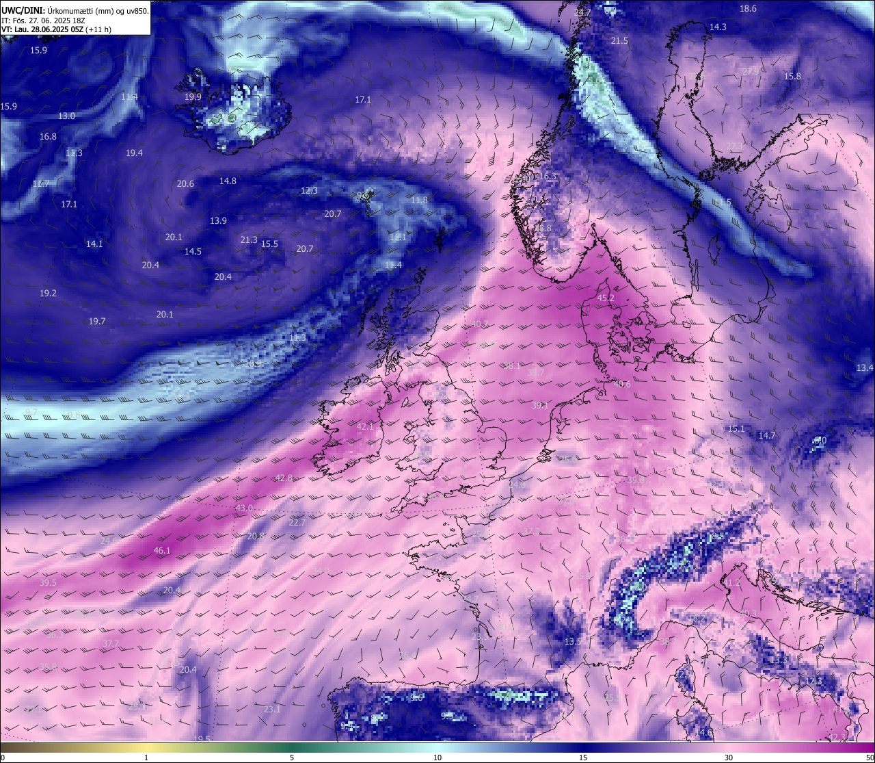Click the 42.1 value over Ireland

tap(366, 426)
